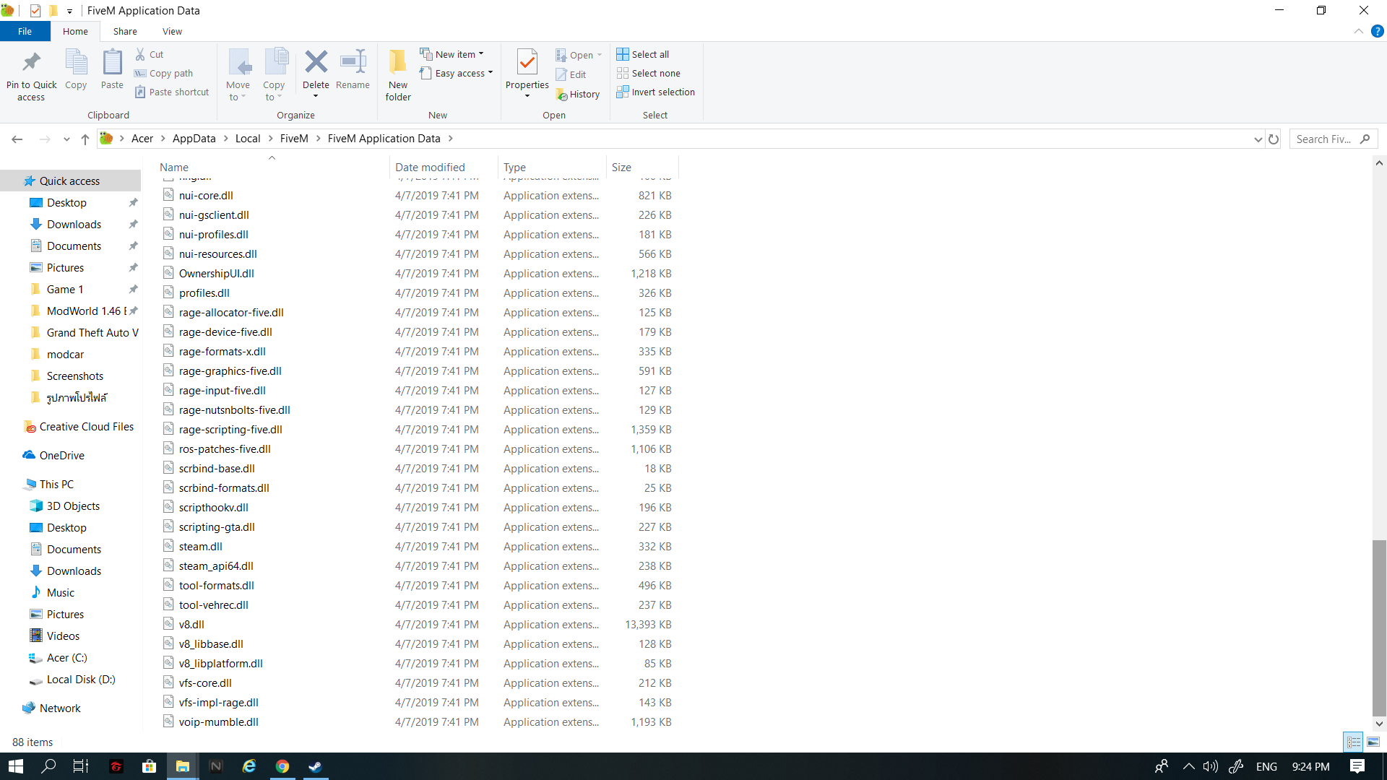Image resolution: width=1387 pixels, height=780 pixels.
Task: Click the red Delete icon
Action: click(316, 62)
